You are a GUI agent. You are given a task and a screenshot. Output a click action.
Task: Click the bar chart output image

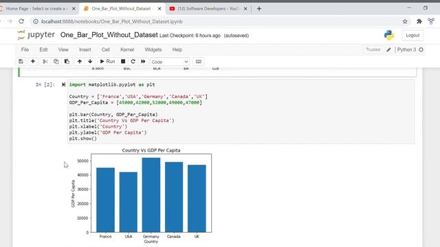coord(142,196)
